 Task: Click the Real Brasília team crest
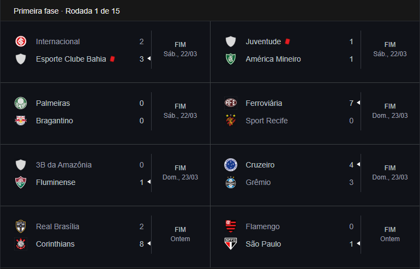point(21,226)
